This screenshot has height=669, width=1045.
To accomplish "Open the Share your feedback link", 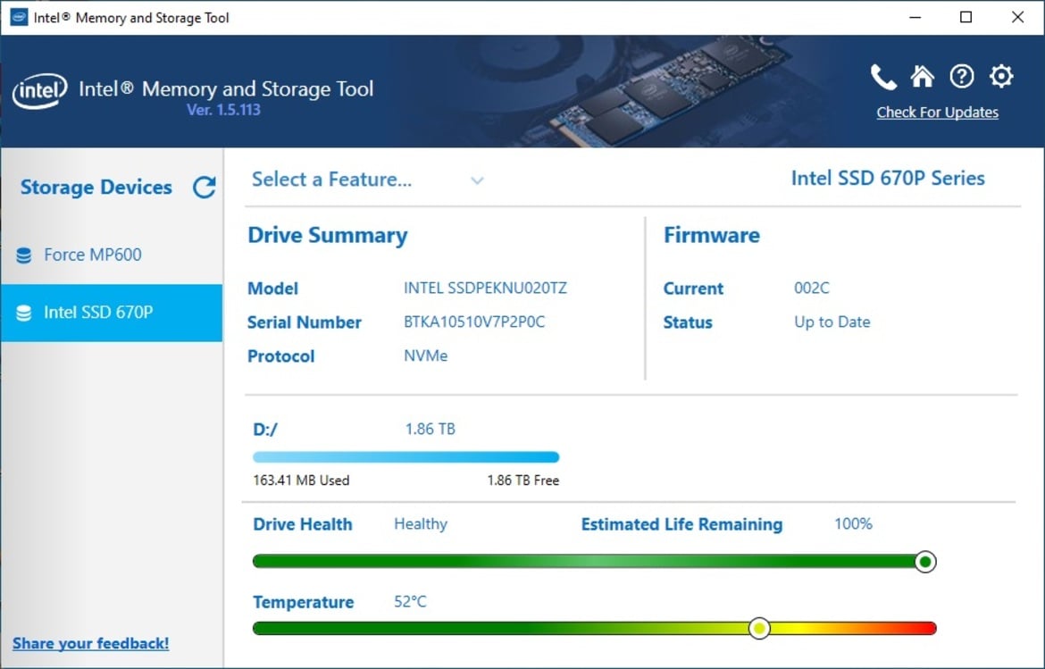I will pyautogui.click(x=90, y=644).
